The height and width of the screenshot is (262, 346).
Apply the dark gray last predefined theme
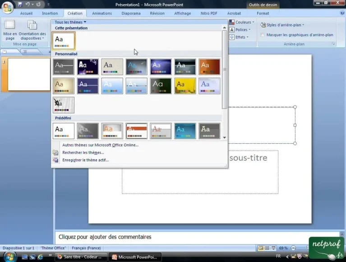209,131
